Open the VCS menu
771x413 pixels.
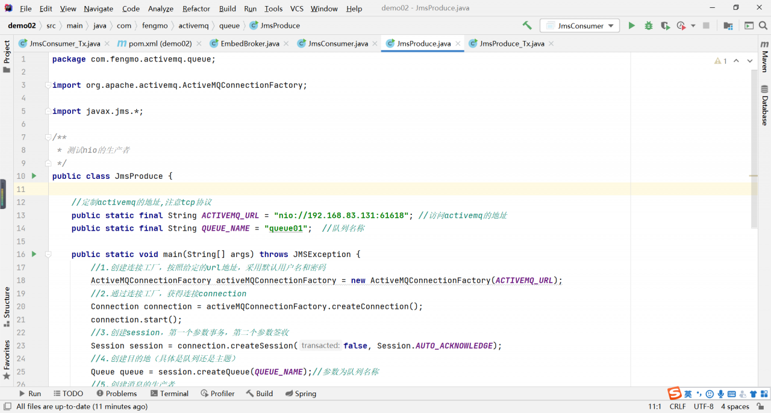(296, 8)
